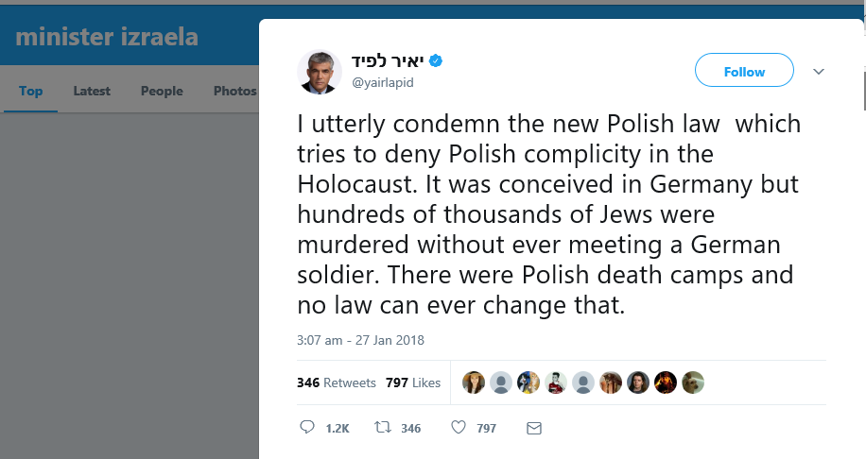Like the tweet with the heart icon
The width and height of the screenshot is (866, 459).
459,428
